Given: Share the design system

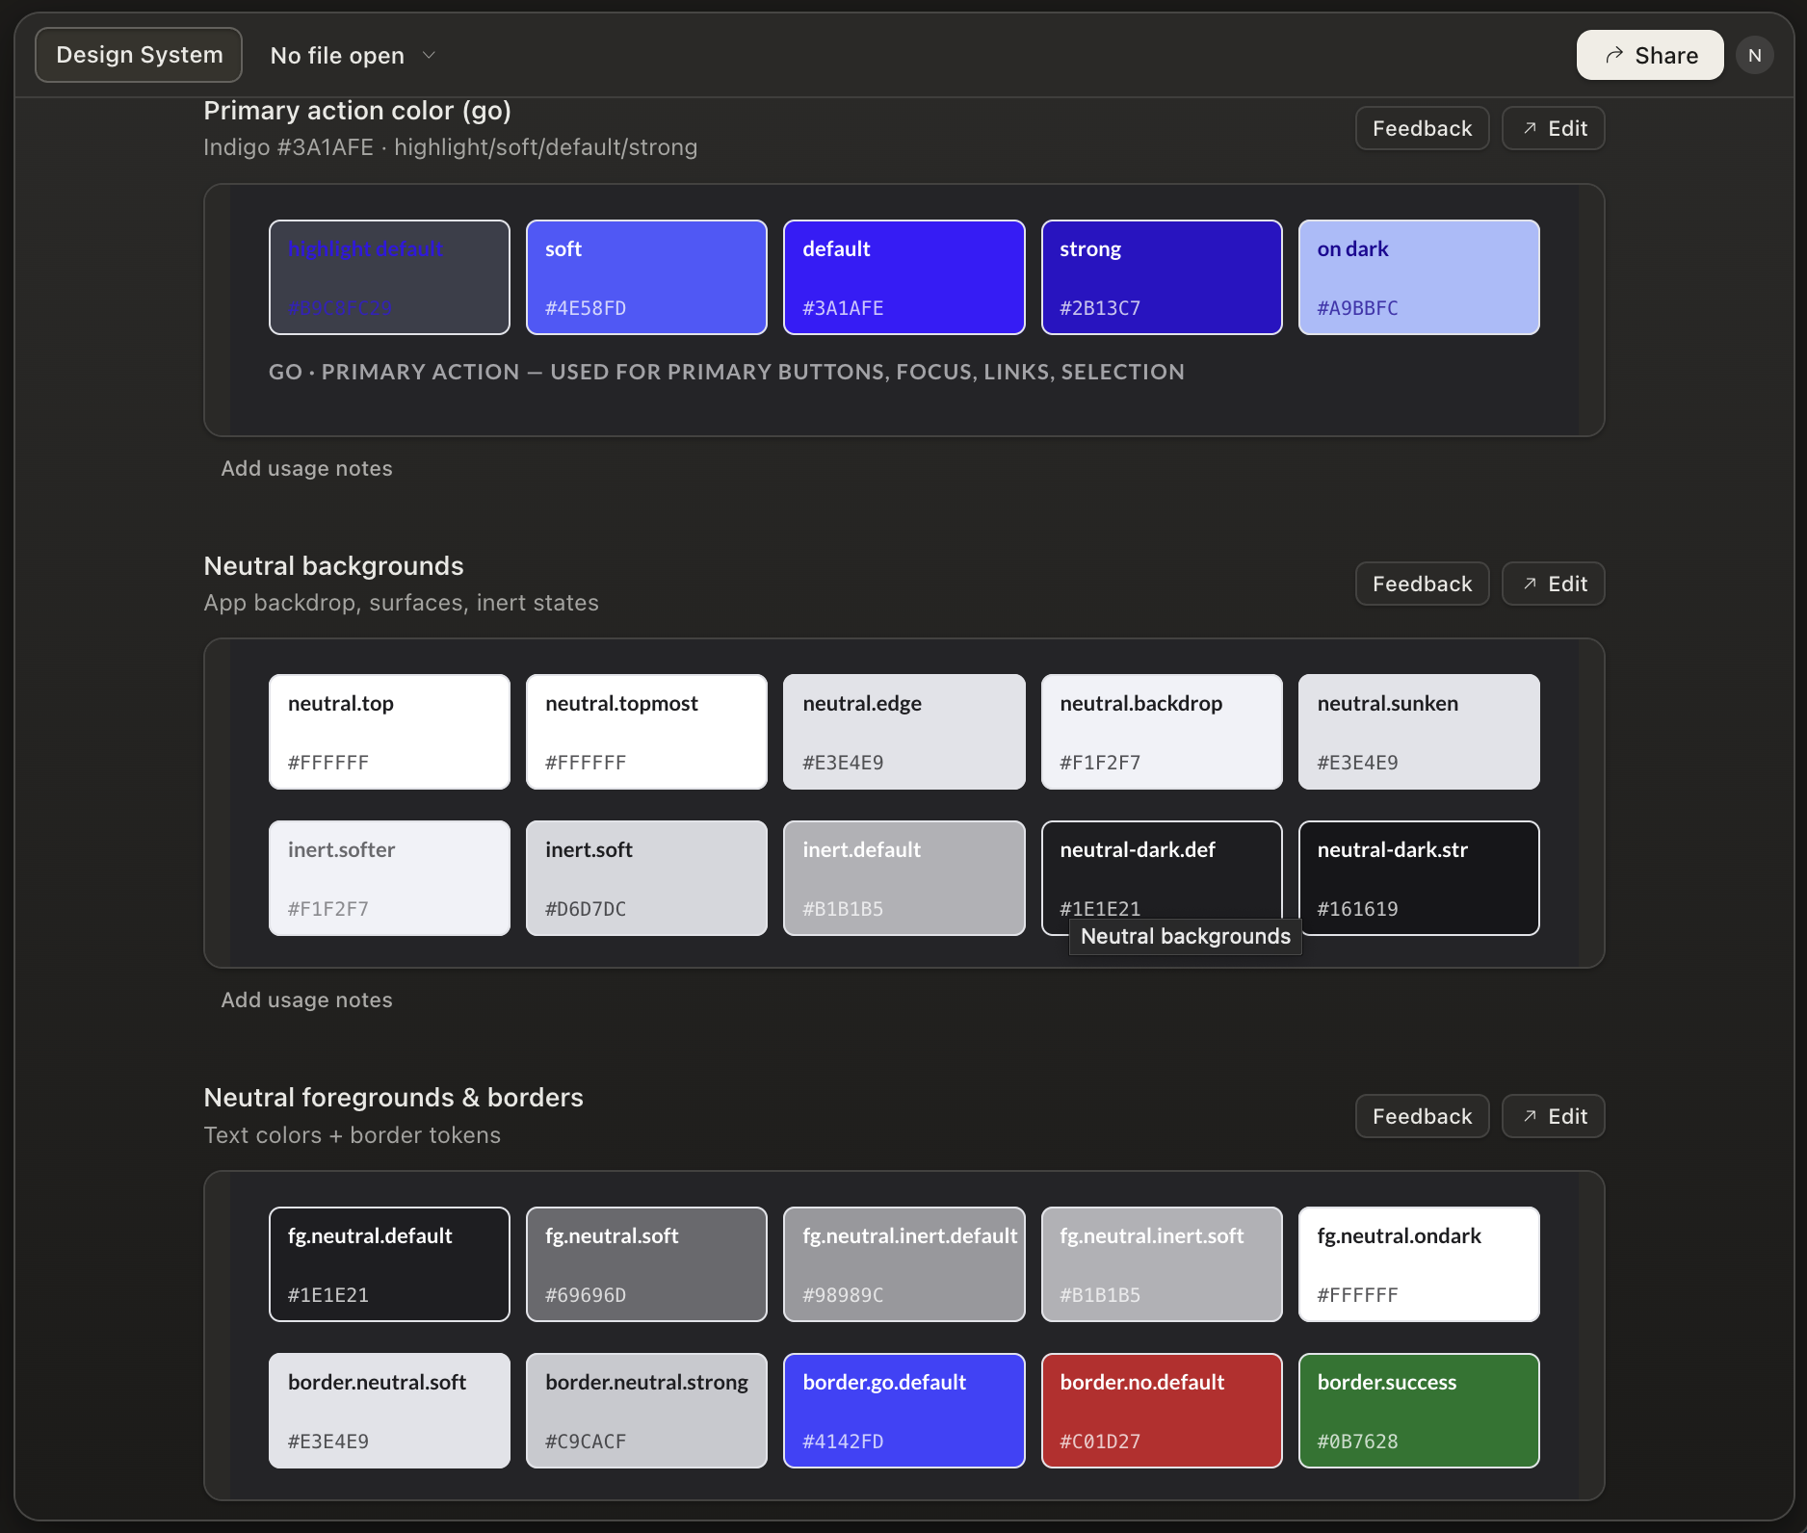Looking at the screenshot, I should coord(1650,55).
